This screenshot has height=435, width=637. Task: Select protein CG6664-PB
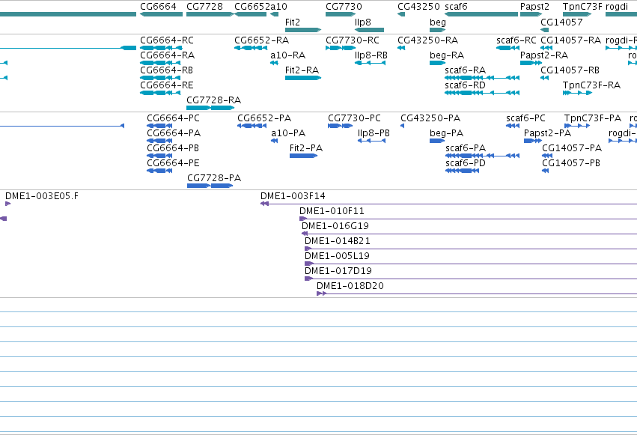159,156
